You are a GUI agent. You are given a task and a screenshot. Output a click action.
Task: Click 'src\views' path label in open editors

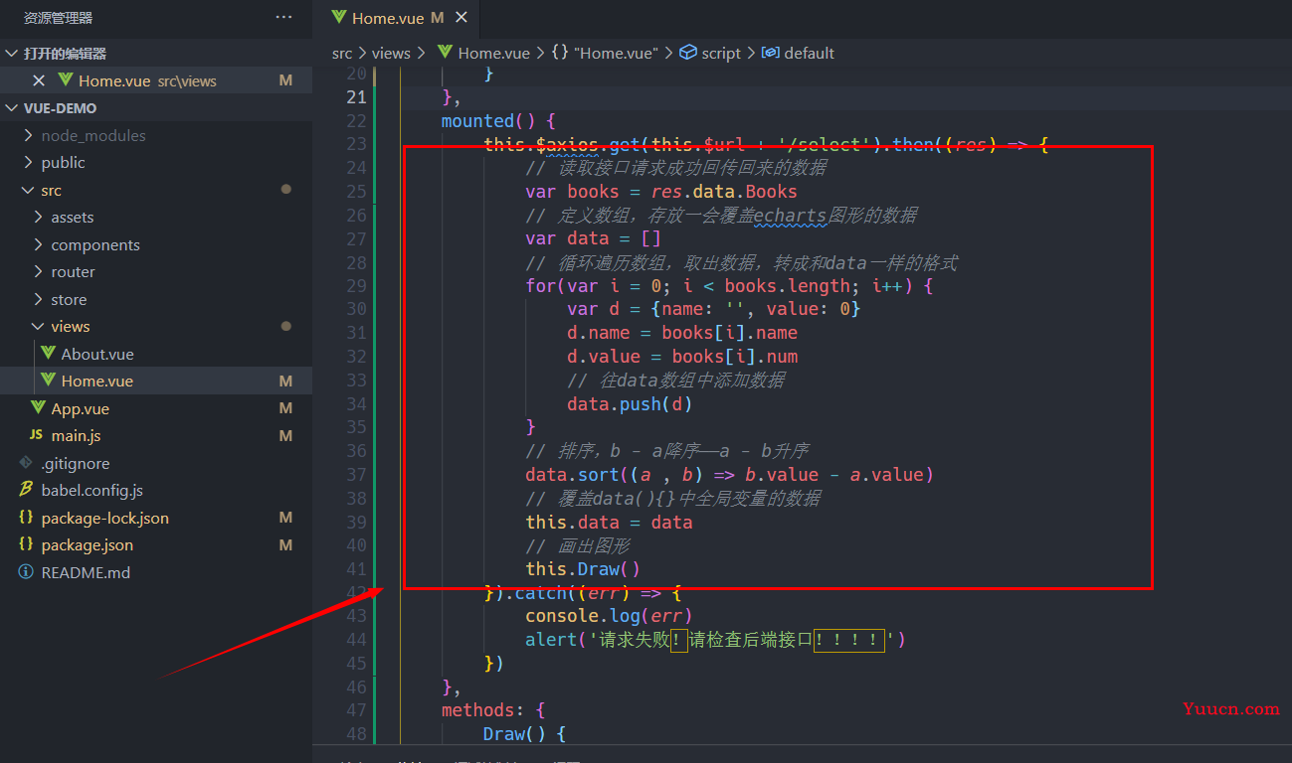(x=187, y=80)
